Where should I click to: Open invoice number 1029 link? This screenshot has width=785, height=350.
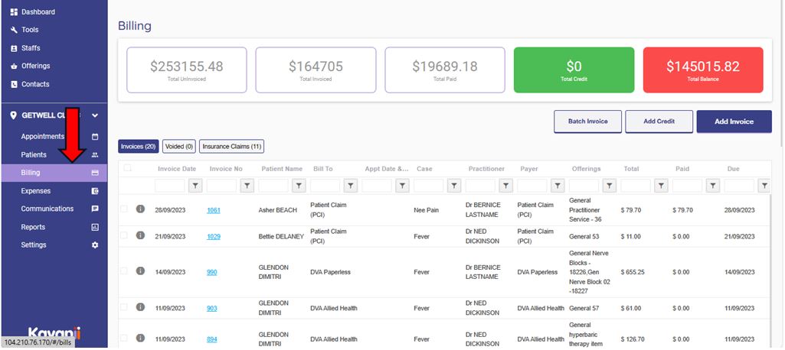pos(214,237)
